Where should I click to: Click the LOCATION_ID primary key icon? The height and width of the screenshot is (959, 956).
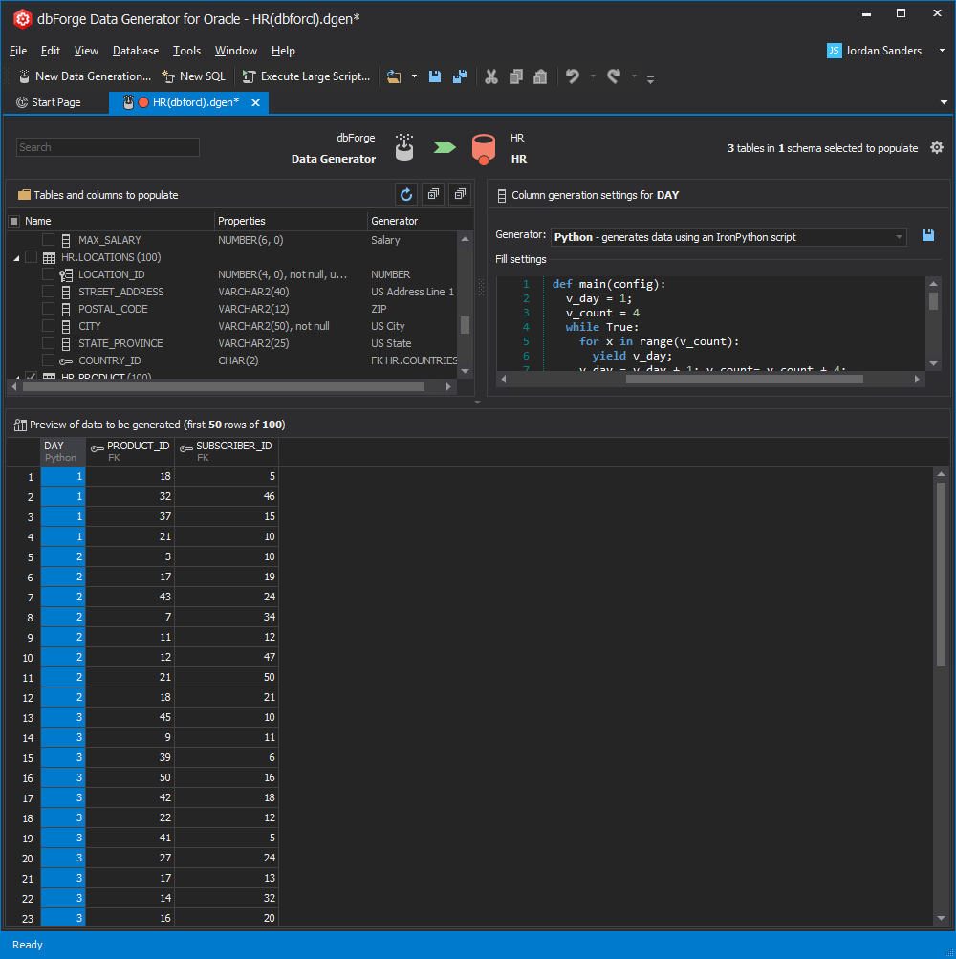point(66,275)
